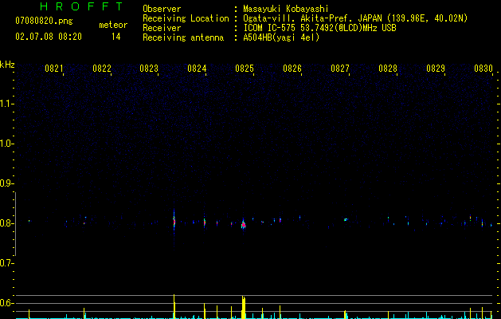Screen dimensions: 501x319
Task: Click the bright magenta echo at 0825
Action: pyautogui.click(x=244, y=225)
